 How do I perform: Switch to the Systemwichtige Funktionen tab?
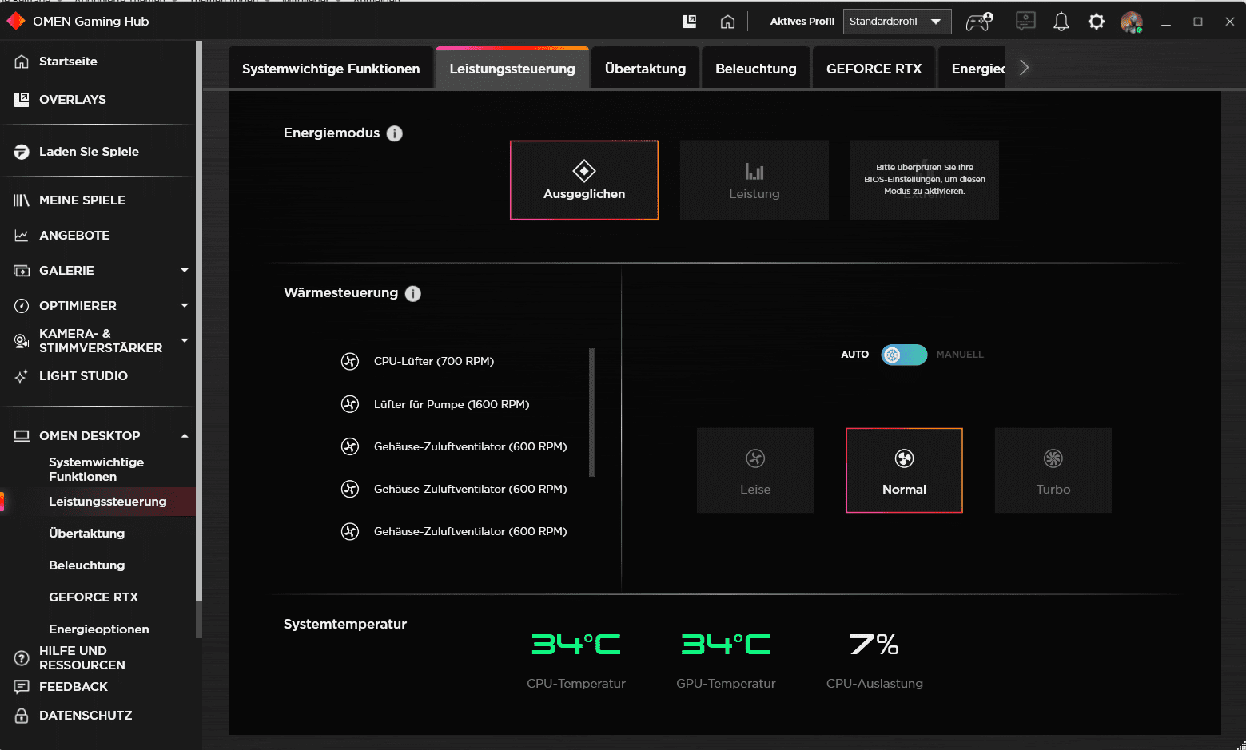(331, 69)
